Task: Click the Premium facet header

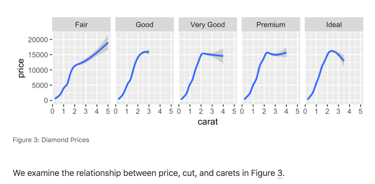Action: point(271,25)
